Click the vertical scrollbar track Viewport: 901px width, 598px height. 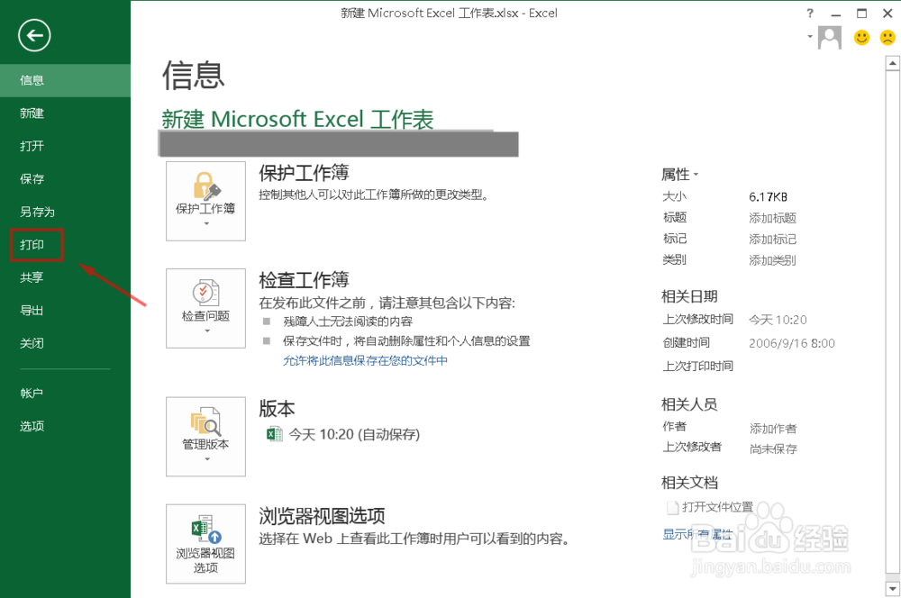pyautogui.click(x=892, y=322)
